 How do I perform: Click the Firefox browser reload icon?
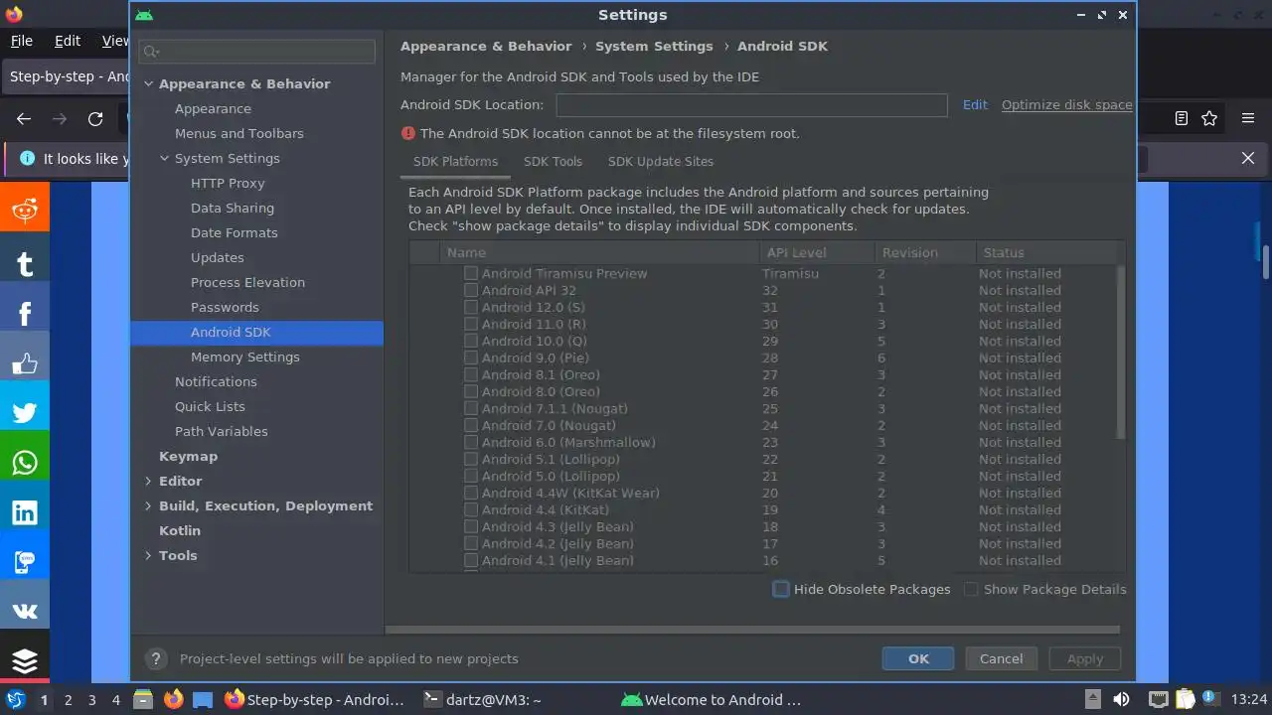pos(95,118)
